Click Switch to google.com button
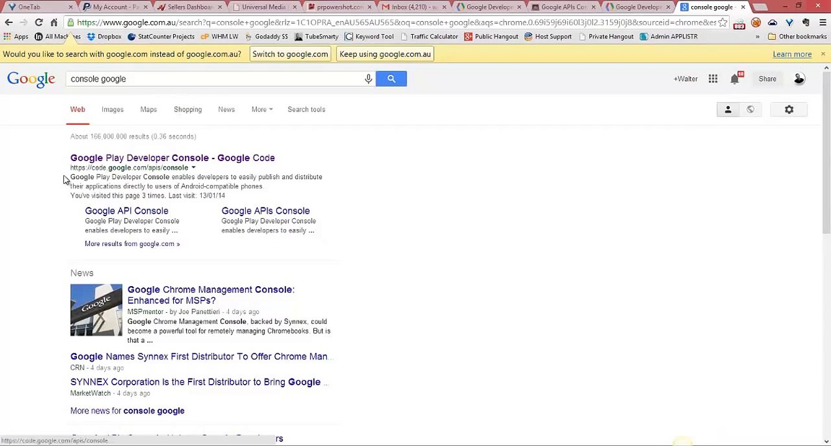831x446 pixels. click(x=290, y=54)
